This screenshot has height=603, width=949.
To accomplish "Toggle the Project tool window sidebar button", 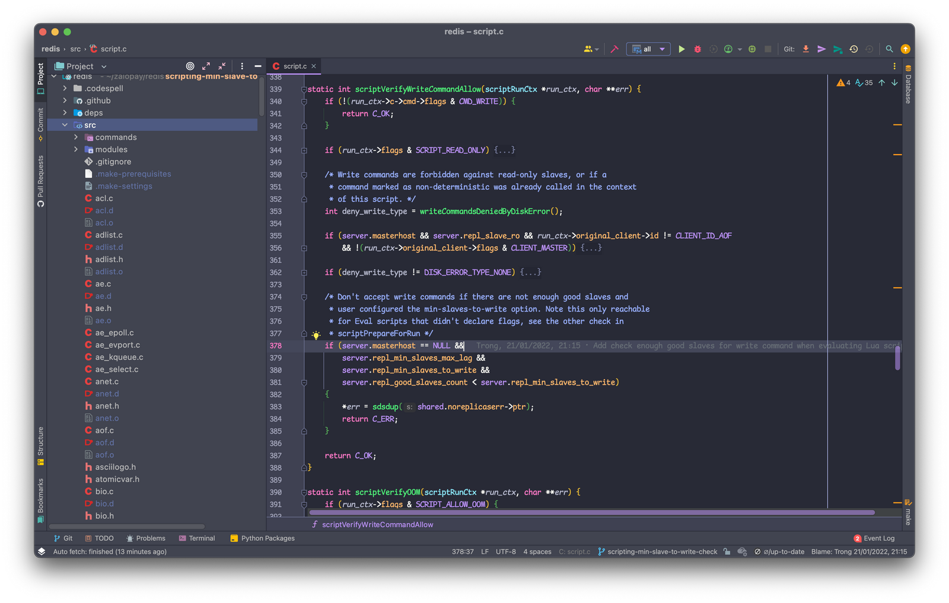I will (40, 78).
